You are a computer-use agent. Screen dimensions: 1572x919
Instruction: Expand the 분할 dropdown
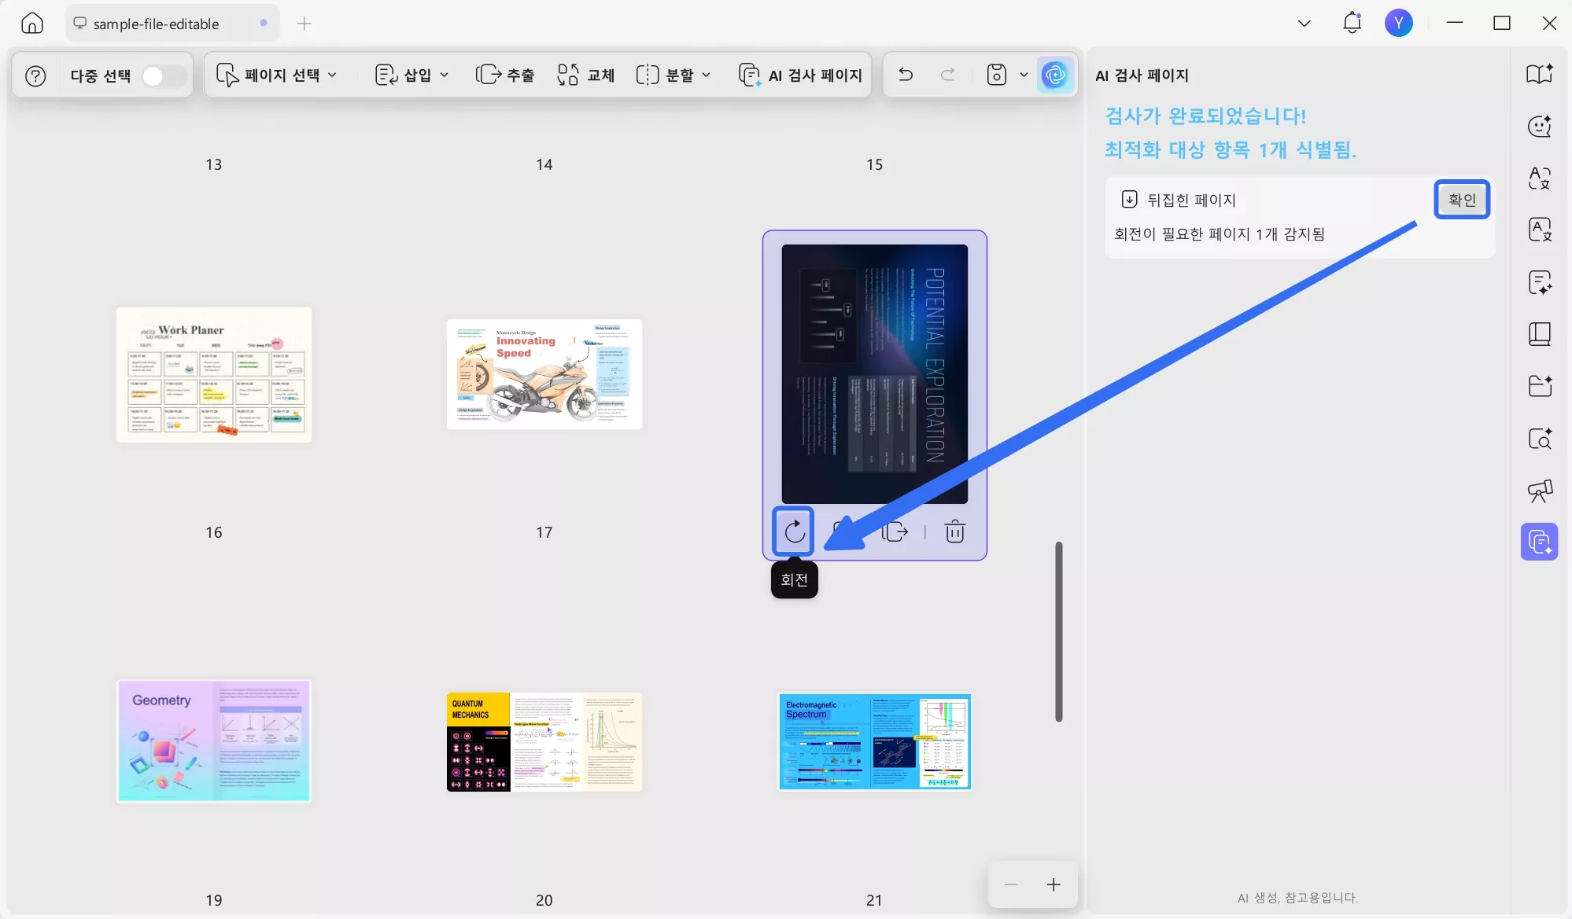coord(673,75)
